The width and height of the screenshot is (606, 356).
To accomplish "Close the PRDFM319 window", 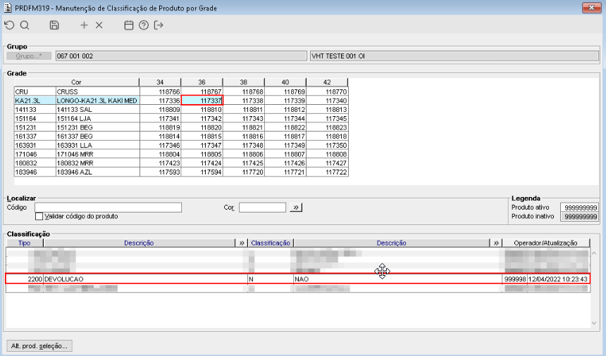I will tap(591, 7).
